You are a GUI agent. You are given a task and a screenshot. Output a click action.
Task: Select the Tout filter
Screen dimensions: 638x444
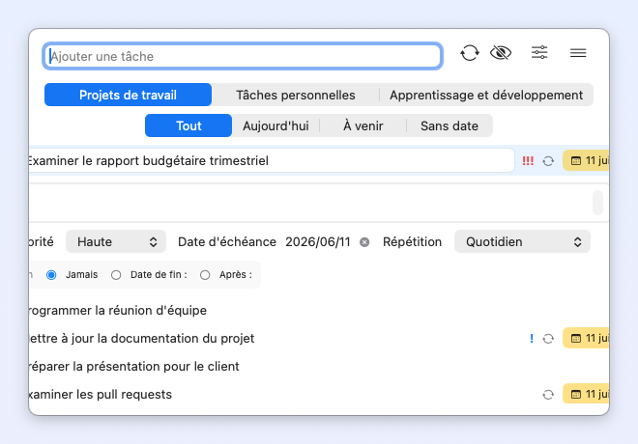[x=188, y=125]
